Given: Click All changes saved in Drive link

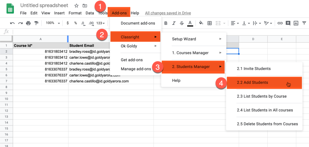Looking at the screenshot, I should pos(168,13).
